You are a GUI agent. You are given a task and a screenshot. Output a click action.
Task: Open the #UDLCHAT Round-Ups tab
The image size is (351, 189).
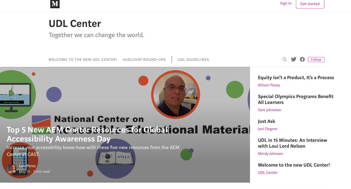144,59
